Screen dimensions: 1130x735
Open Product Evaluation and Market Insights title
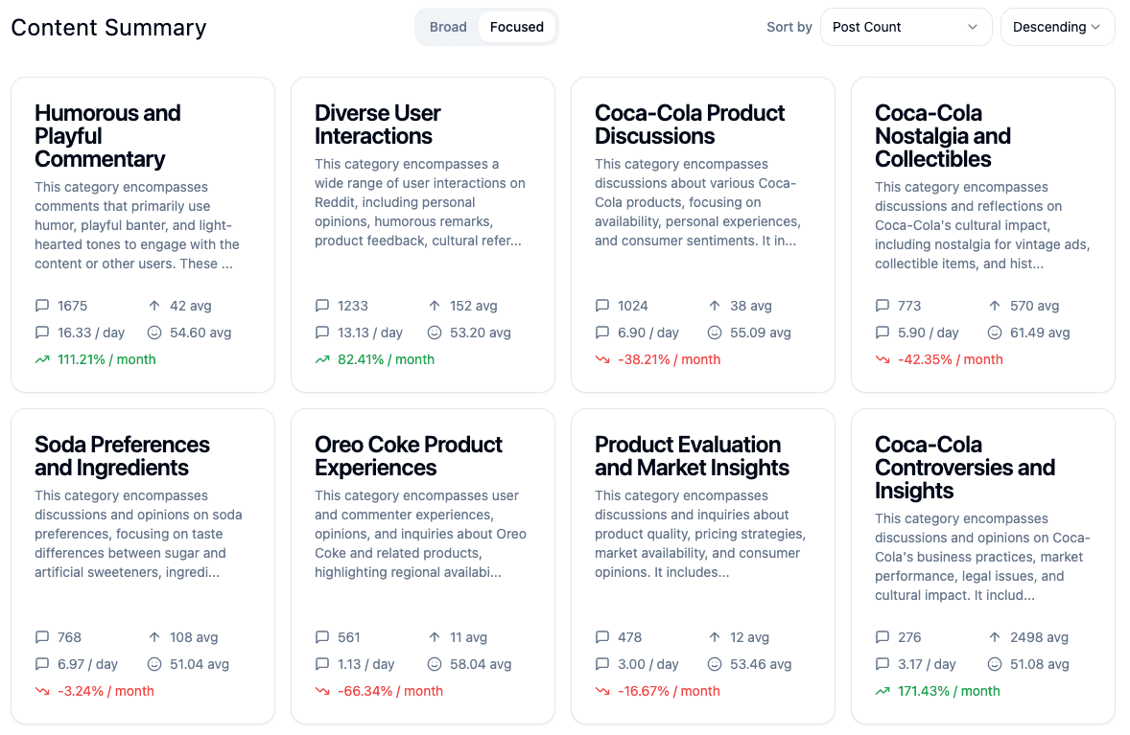coord(692,456)
